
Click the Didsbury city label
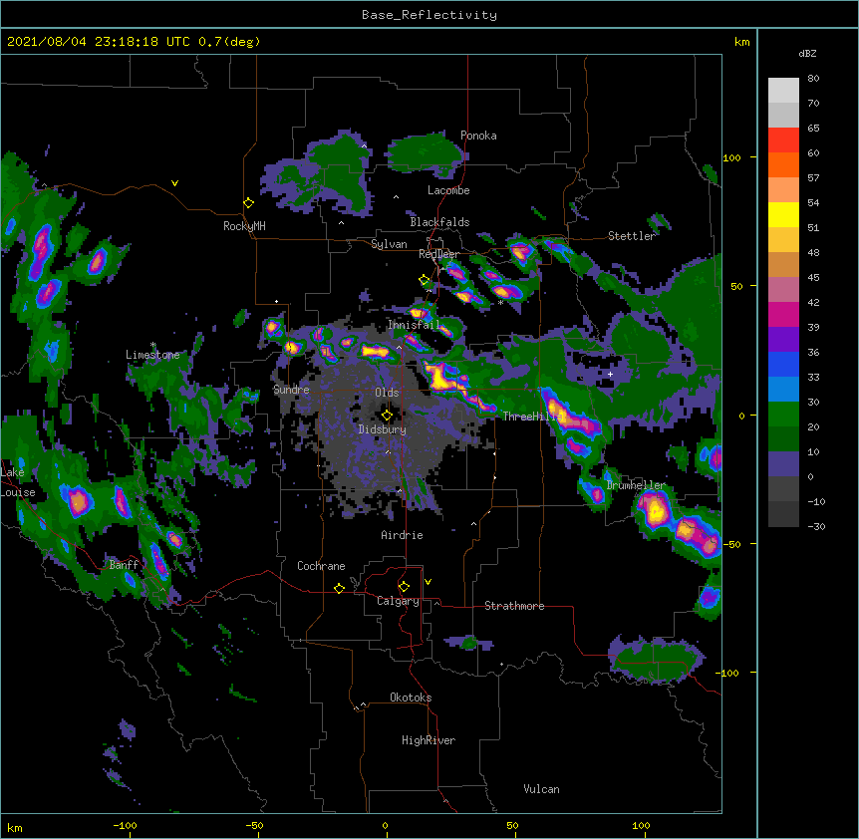(382, 429)
